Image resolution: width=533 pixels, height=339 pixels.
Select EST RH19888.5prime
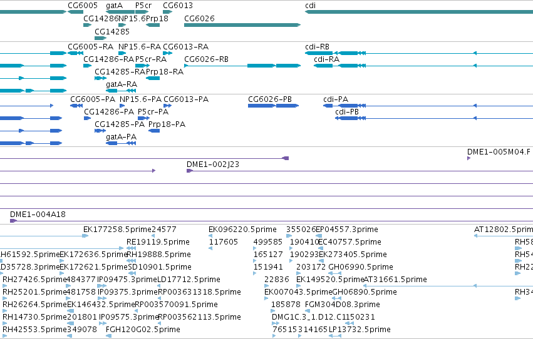pyautogui.click(x=158, y=255)
